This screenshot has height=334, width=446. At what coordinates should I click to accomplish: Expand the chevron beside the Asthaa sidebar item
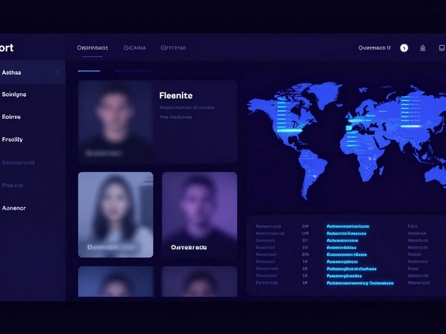tap(57, 72)
